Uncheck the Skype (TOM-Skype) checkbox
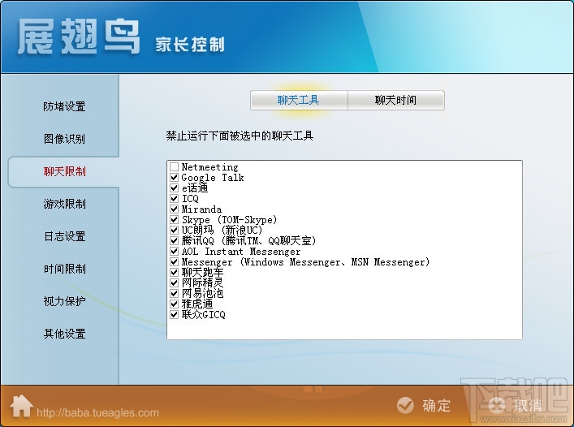Screen dimensions: 574x427 tap(175, 220)
